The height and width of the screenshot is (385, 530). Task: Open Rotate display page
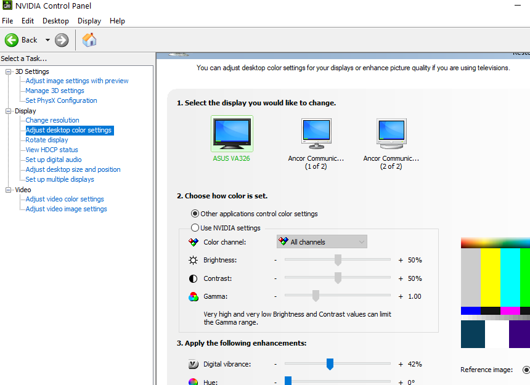pyautogui.click(x=47, y=140)
